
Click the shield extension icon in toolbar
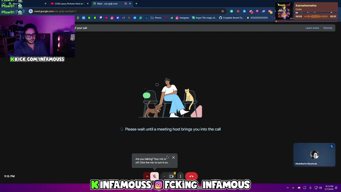tap(257, 11)
